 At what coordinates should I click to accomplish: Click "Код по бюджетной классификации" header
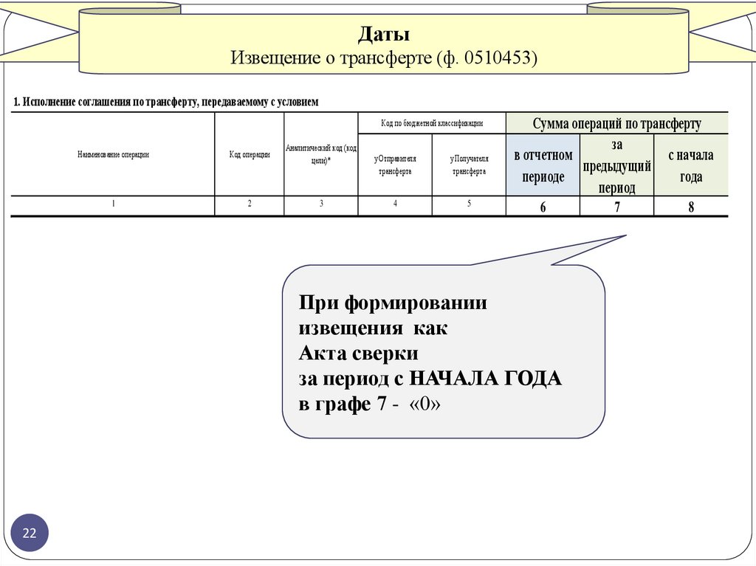tap(432, 123)
